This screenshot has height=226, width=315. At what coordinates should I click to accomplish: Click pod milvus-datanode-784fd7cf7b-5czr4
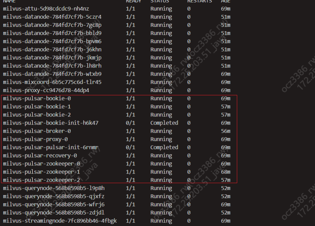tap(52, 17)
